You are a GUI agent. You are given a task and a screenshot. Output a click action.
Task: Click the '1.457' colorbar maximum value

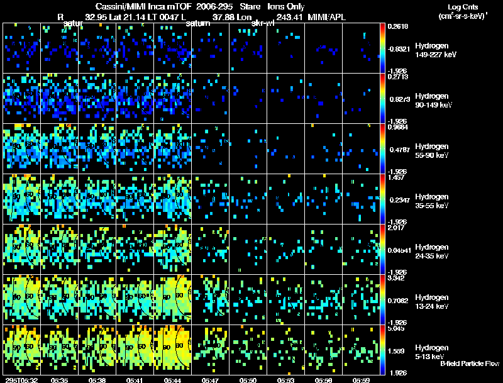(x=396, y=177)
